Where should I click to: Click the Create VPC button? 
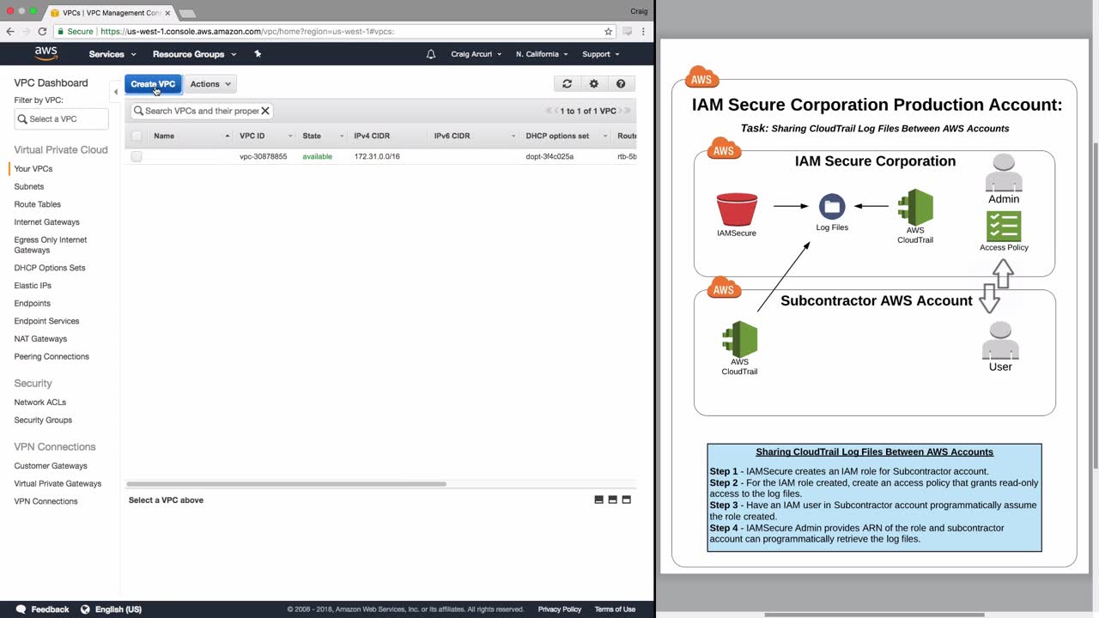(153, 84)
